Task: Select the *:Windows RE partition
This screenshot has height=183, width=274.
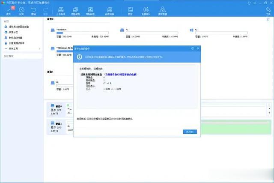Action: click(x=62, y=51)
